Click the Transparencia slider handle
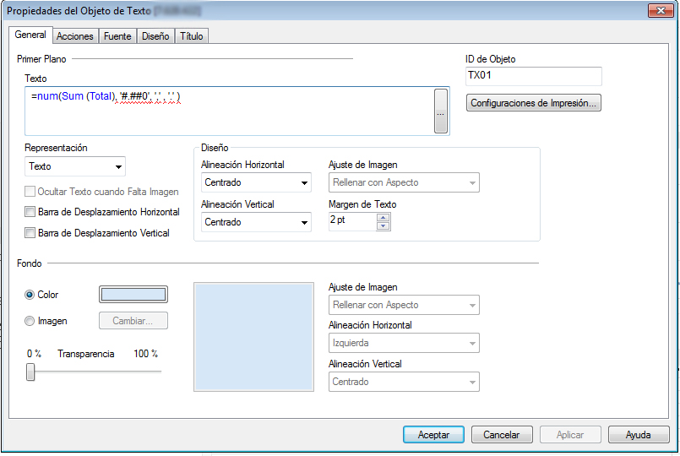The width and height of the screenshot is (680, 456). [30, 372]
